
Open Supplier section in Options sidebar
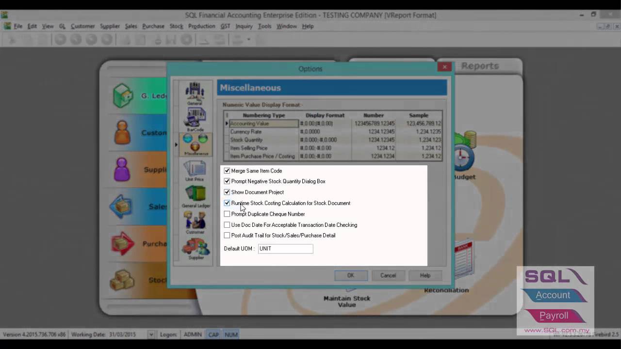pyautogui.click(x=196, y=249)
